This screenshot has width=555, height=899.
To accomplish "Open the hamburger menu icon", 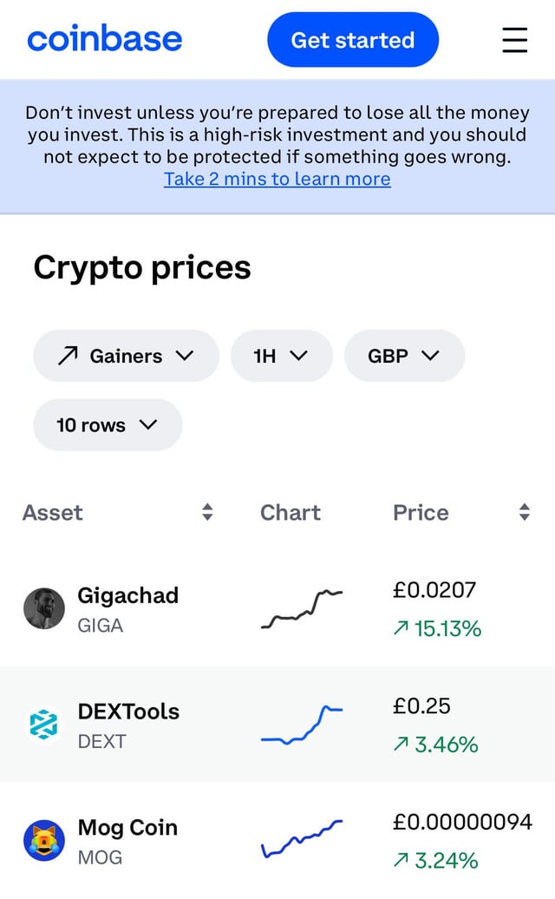I will (514, 40).
